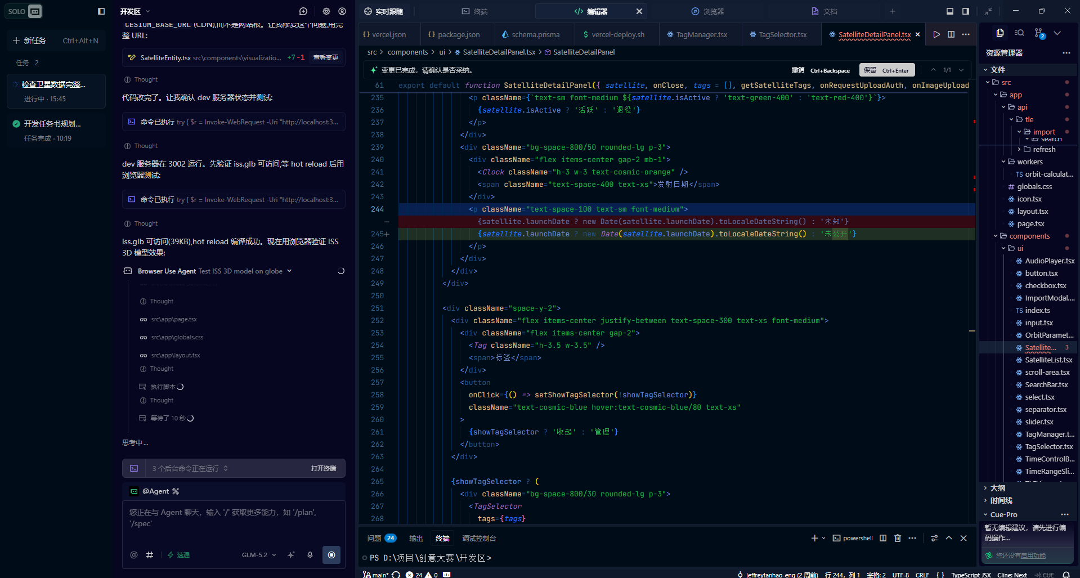
Task: Switch to the 问题 problems panel tab
Action: point(382,538)
